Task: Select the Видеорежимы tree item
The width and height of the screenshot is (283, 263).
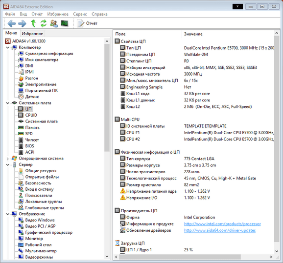Action: tap(39, 257)
